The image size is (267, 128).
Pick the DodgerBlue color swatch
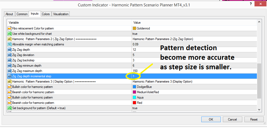[134, 87]
